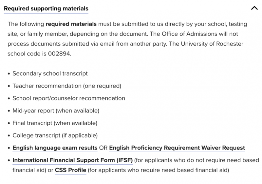Image resolution: width=262 pixels, height=184 pixels.
Task: Click the "OR" between the two links
Action: (103, 148)
